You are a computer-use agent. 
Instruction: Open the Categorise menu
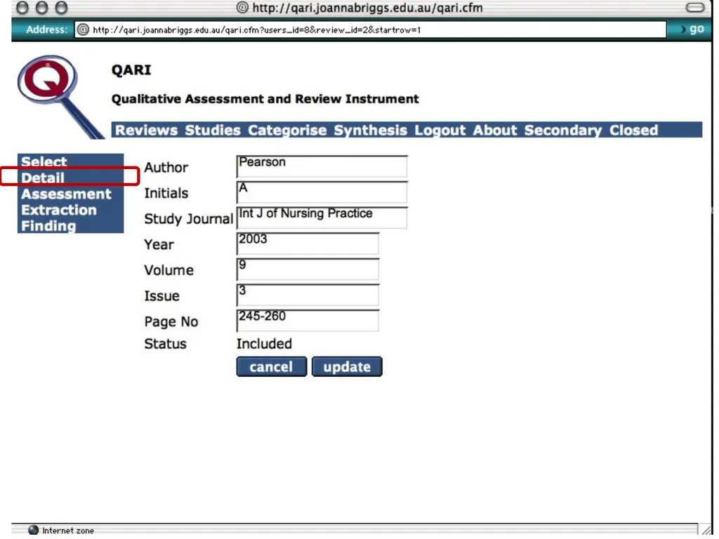click(x=287, y=130)
